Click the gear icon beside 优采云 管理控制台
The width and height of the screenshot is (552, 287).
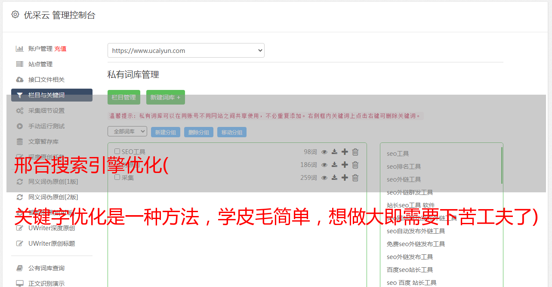click(x=15, y=15)
